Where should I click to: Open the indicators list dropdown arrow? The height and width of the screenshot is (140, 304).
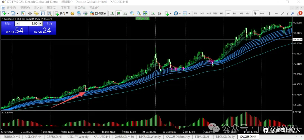[171, 13]
